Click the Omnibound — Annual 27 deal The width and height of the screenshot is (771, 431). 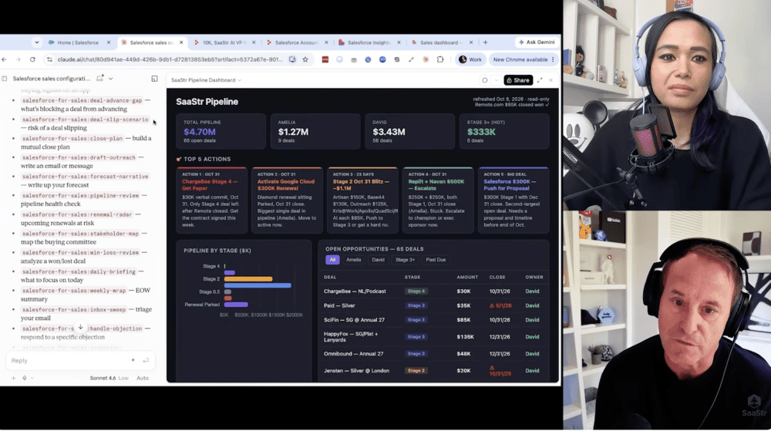pyautogui.click(x=353, y=354)
